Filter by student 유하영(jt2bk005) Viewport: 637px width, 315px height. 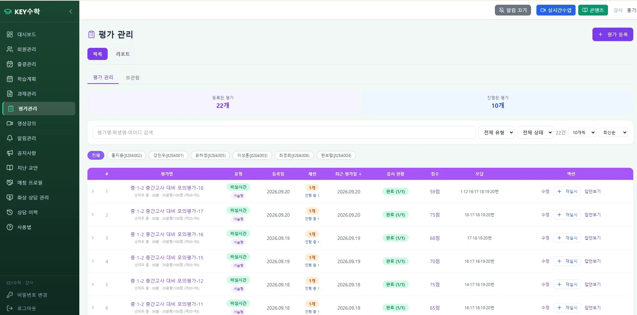point(210,155)
